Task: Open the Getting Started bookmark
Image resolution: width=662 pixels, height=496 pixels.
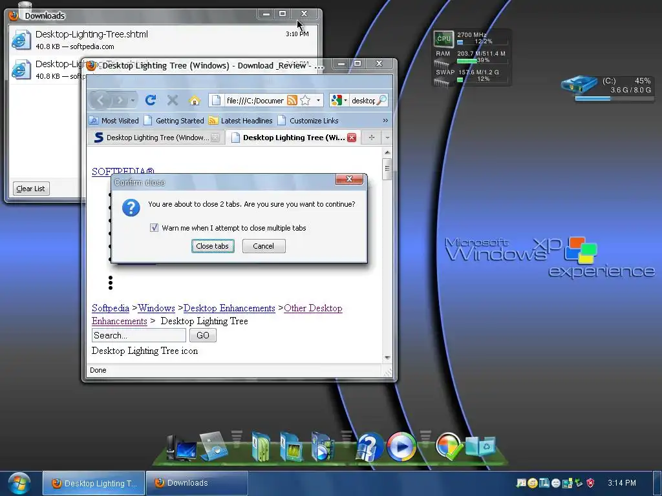Action: pyautogui.click(x=173, y=121)
